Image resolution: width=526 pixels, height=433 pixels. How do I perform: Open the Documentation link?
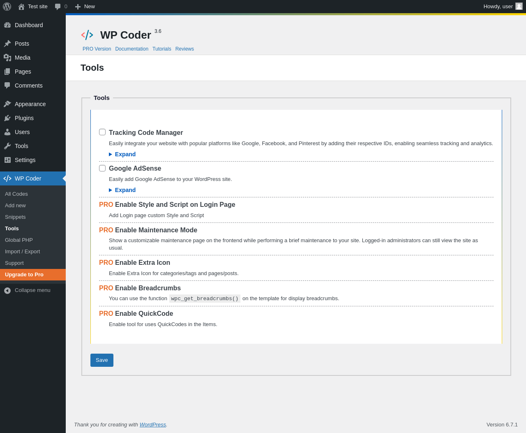(x=131, y=49)
